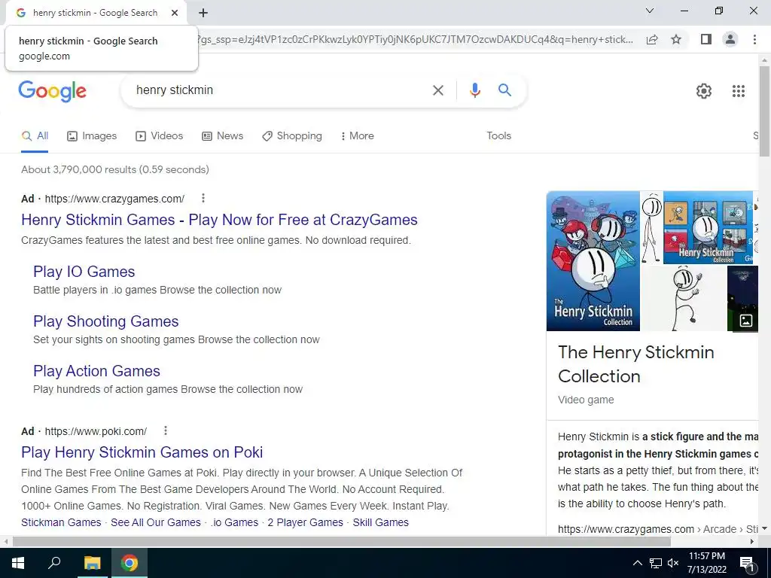Bookmark this page with the star icon
Image resolution: width=771 pixels, height=578 pixels.
676,39
